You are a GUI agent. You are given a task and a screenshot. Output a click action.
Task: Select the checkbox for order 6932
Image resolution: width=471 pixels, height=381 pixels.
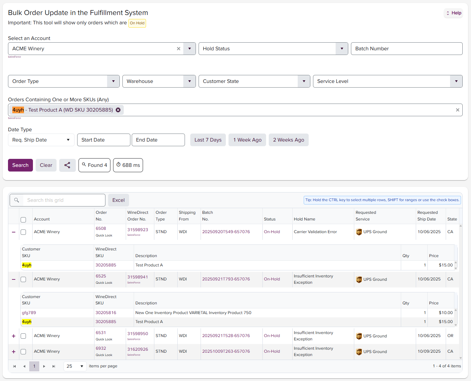pos(23,352)
